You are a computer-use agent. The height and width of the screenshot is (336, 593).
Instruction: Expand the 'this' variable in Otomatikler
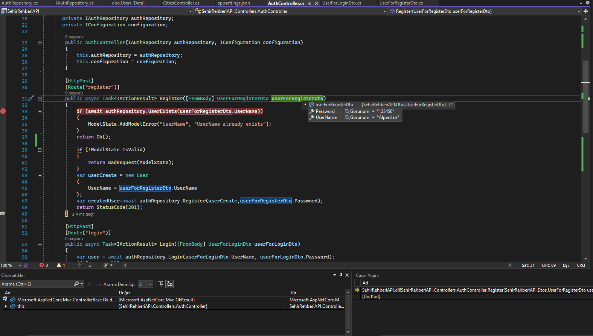click(x=6, y=306)
